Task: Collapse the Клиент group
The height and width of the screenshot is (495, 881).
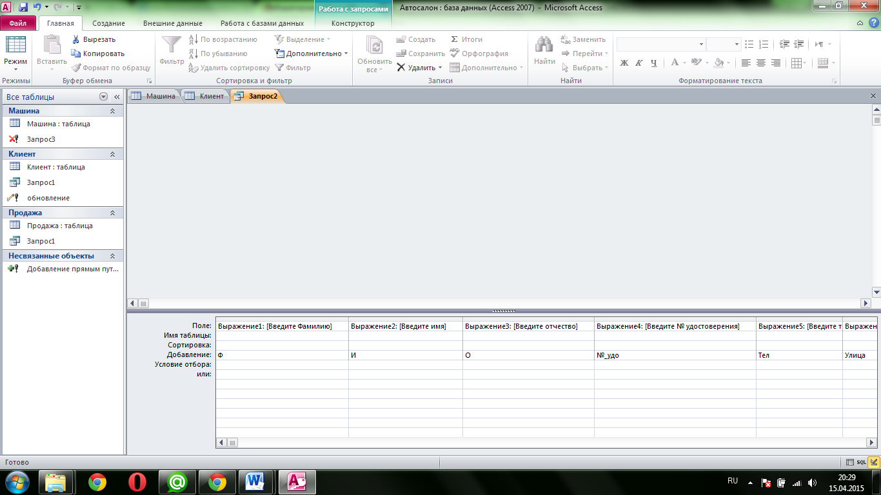Action: point(112,154)
